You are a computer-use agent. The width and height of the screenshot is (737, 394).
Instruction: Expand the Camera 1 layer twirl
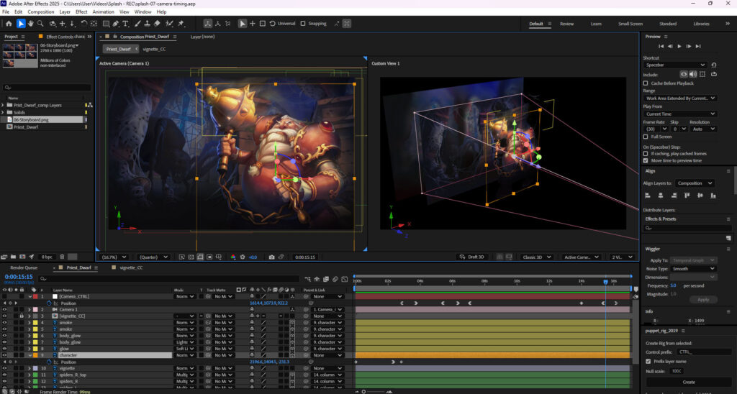(x=30, y=309)
